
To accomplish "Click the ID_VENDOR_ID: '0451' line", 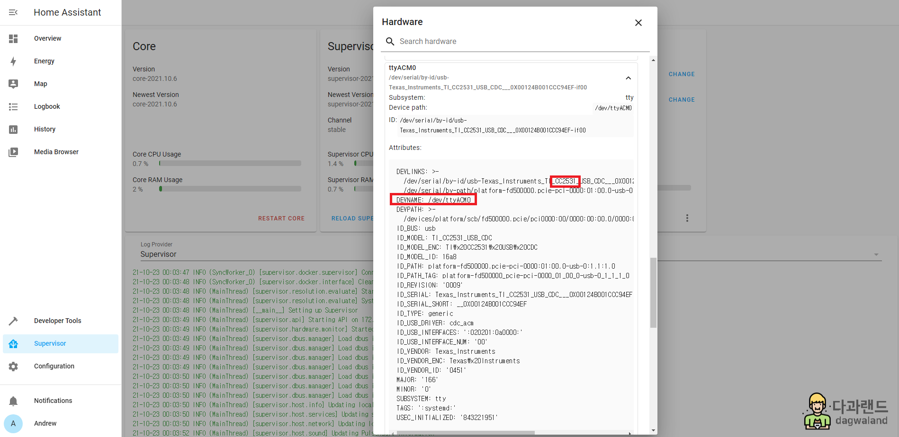I will tap(431, 370).
